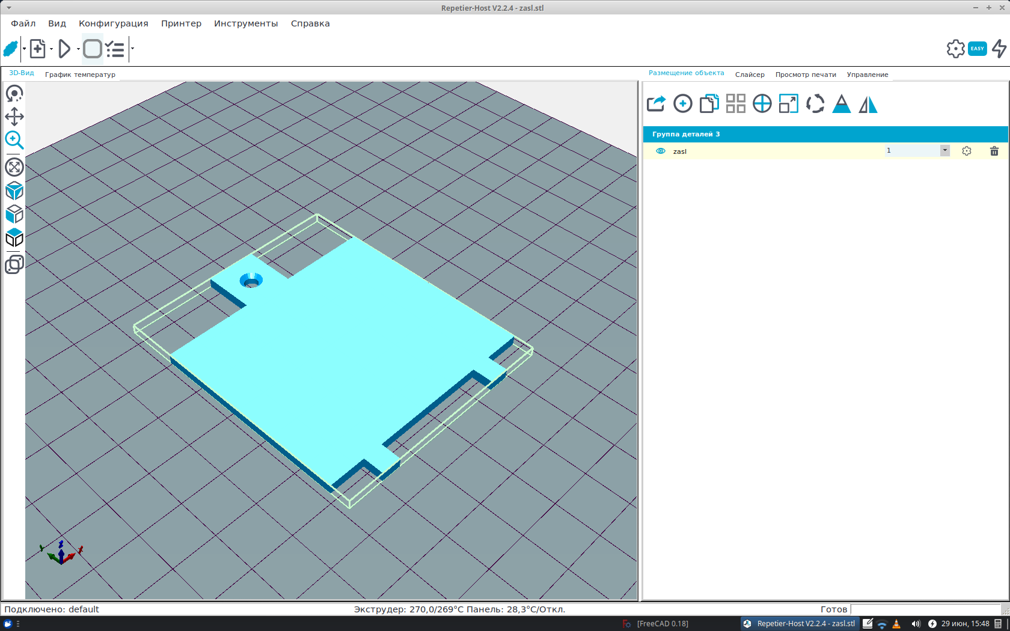Switch to the 3D-Вид tab
Screen dimensions: 1010x631
(x=22, y=73)
